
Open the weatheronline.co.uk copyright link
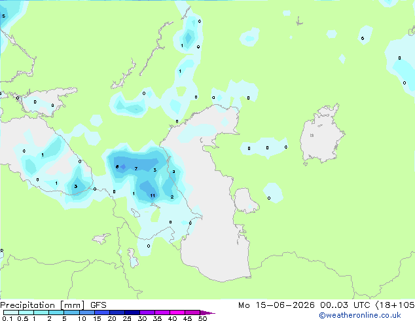pos(360,315)
